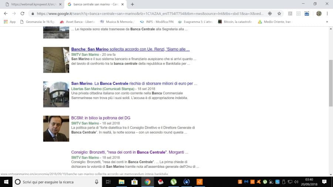View site security lock info

33,14
